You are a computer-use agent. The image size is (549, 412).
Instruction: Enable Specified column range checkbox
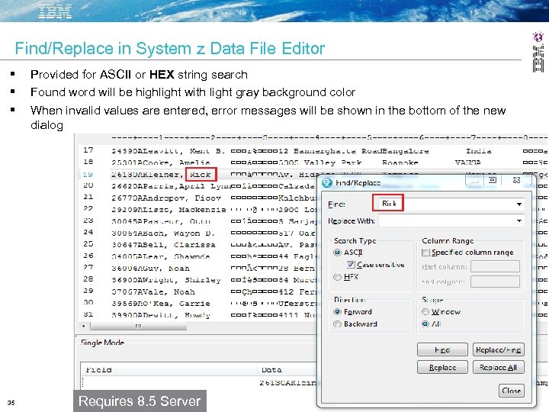(425, 253)
